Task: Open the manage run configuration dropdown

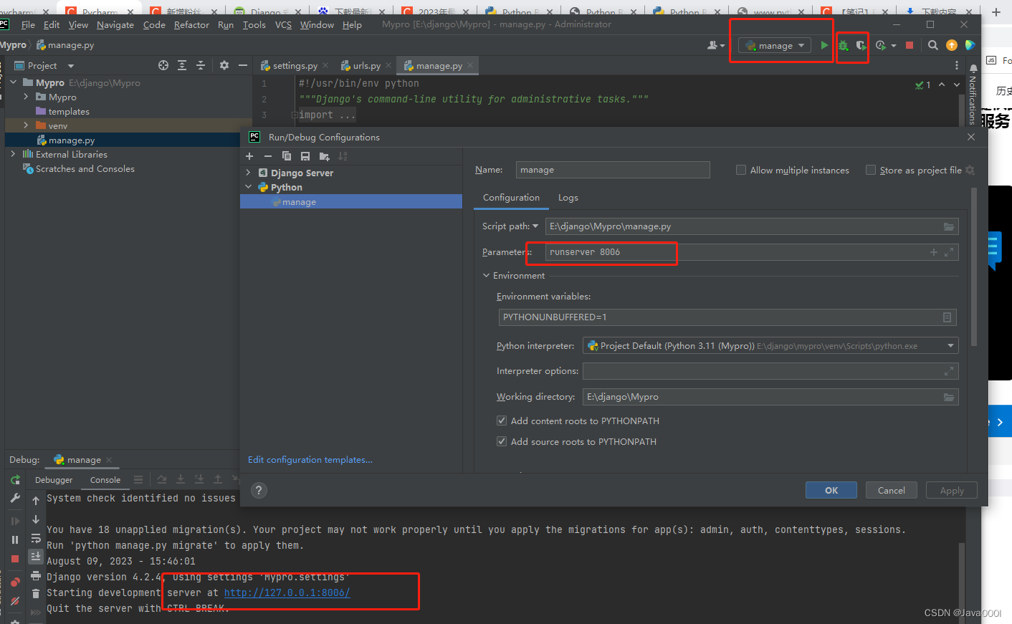Action: pos(775,45)
